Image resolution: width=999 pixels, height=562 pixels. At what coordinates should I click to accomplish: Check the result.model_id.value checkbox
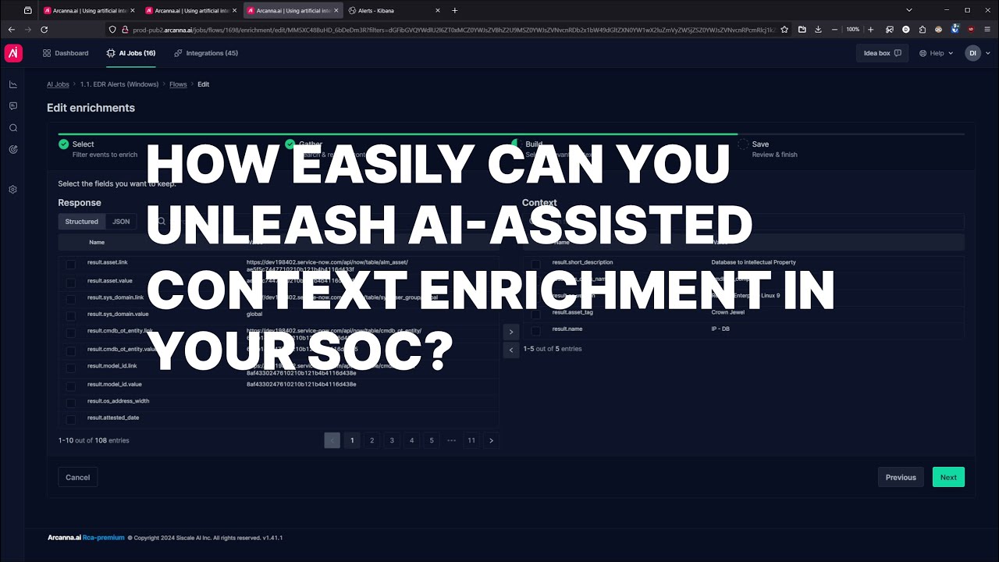(x=71, y=386)
